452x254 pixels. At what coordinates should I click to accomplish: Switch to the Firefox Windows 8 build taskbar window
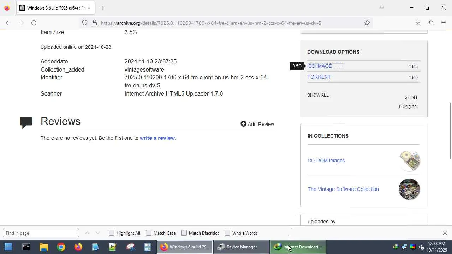(185, 247)
